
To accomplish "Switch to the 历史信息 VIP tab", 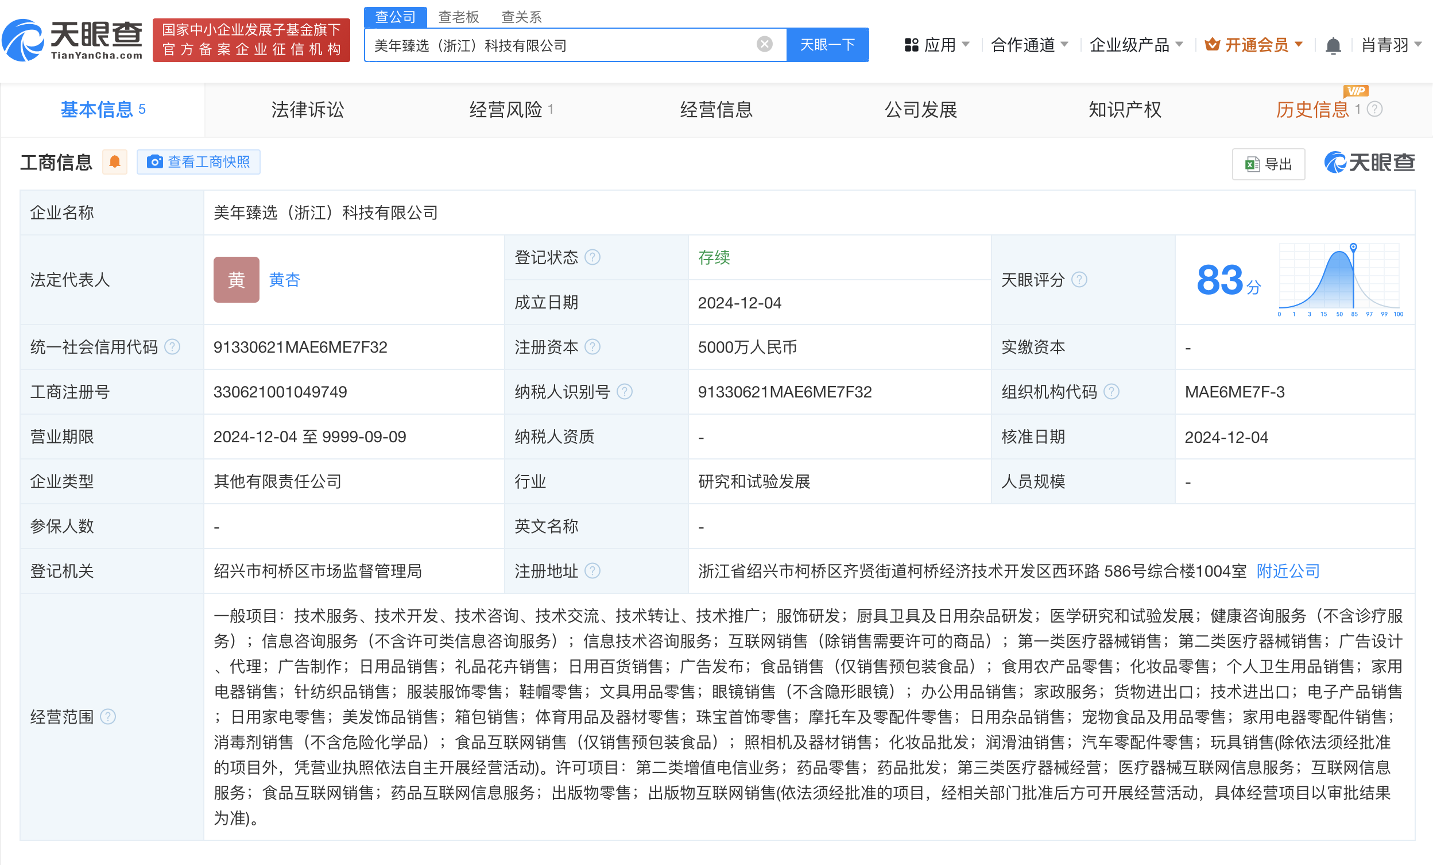I will coord(1312,109).
